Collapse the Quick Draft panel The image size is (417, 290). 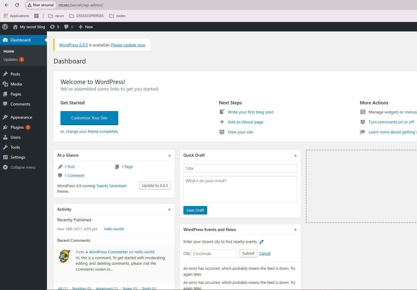(296, 155)
